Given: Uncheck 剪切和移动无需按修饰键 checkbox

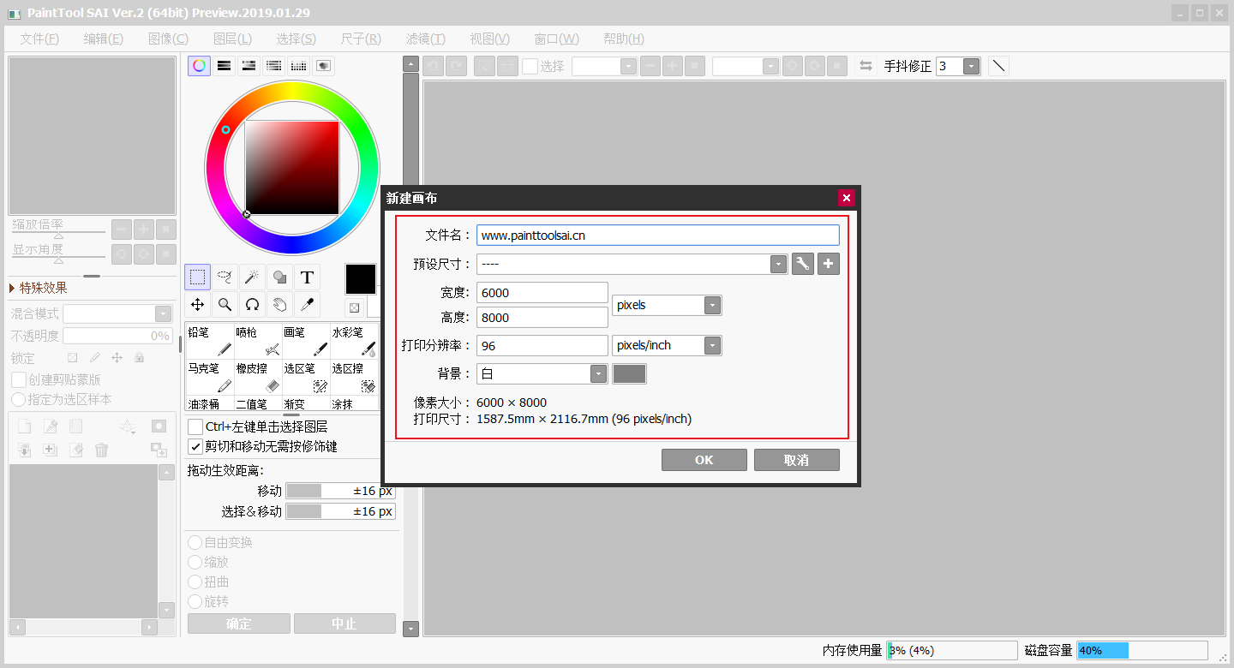Looking at the screenshot, I should (195, 446).
